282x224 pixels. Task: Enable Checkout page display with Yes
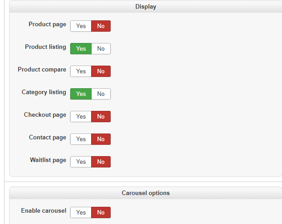pos(81,117)
